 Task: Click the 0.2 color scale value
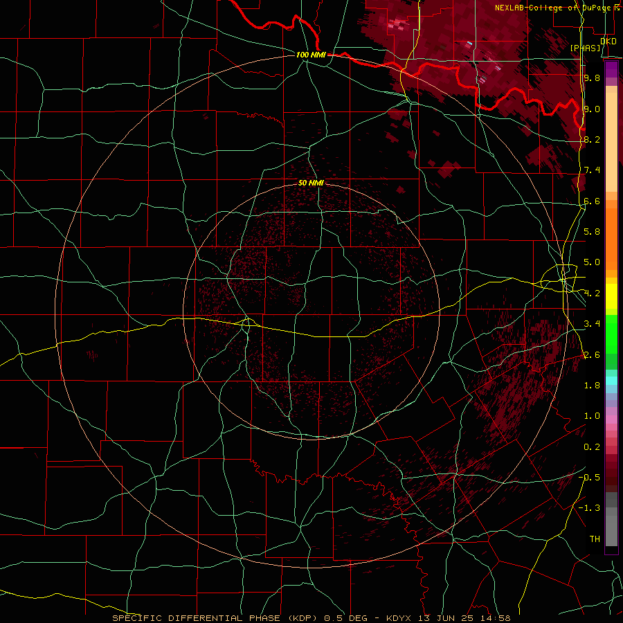592,447
